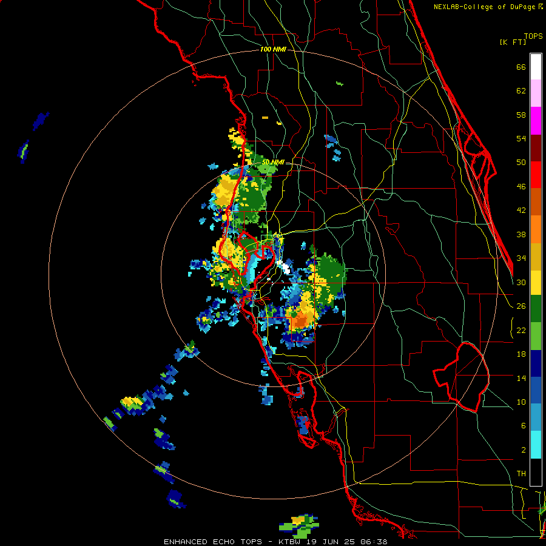Click the light pink legend color band
Screen dimensions: 546x546
click(536, 93)
